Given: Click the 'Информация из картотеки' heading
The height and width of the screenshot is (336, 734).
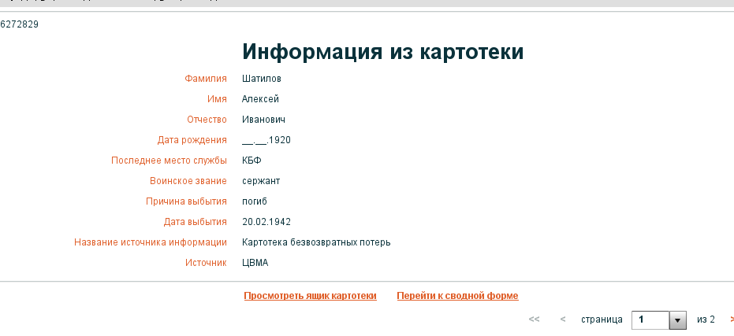Looking at the screenshot, I should pos(382,51).
